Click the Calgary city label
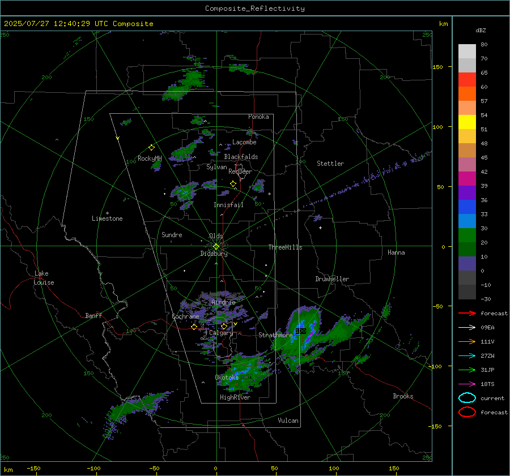510x476 pixels. tap(221, 333)
